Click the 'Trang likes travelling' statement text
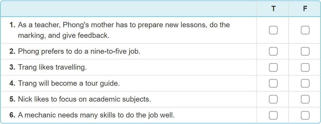321x124 pixels. (x=52, y=67)
